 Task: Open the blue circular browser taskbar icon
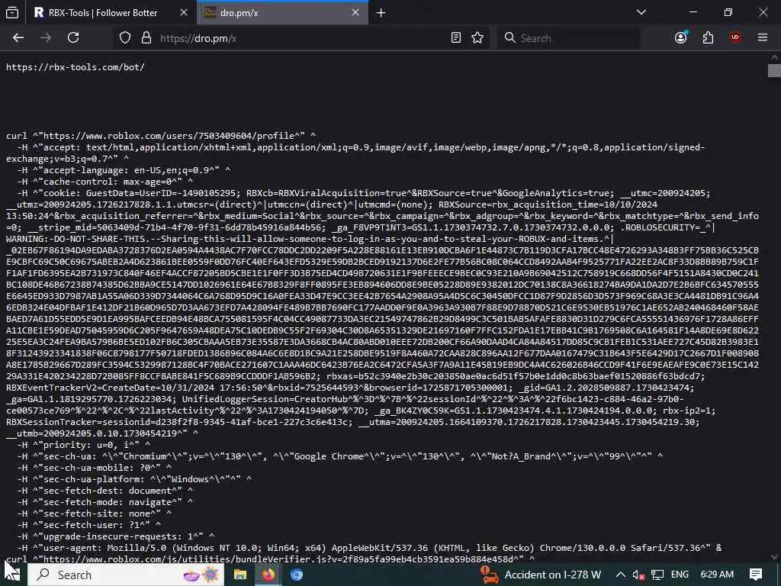coord(297,575)
